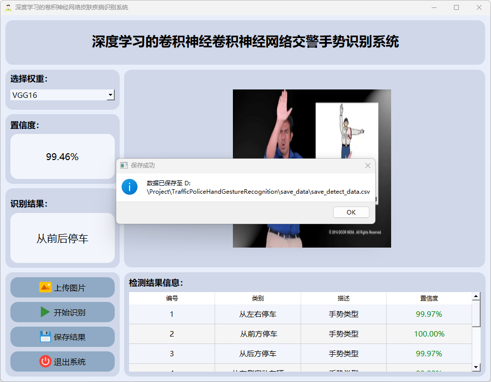Click the small icon in save-success dialog title

[124, 166]
